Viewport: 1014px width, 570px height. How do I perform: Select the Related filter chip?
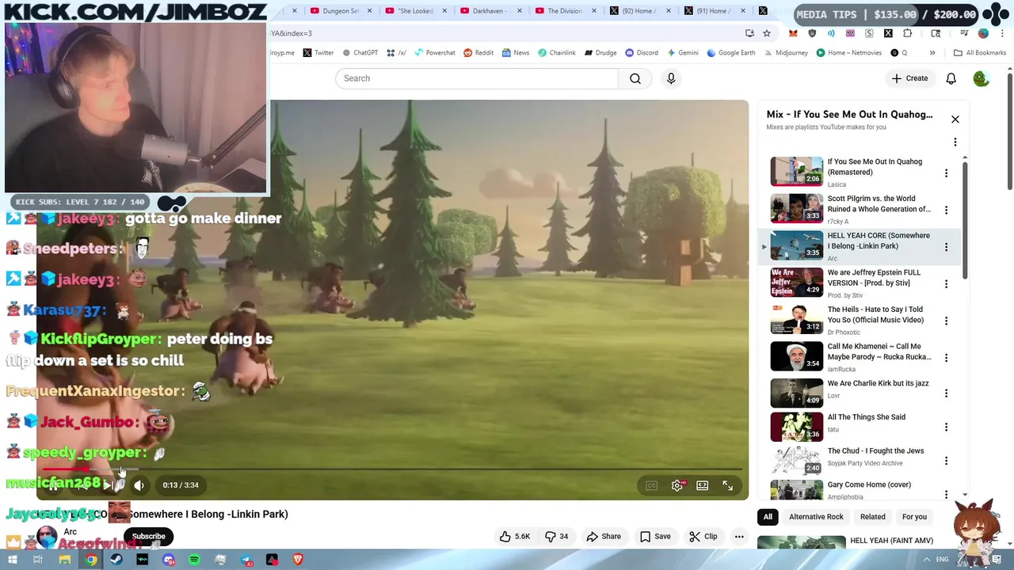click(x=873, y=517)
